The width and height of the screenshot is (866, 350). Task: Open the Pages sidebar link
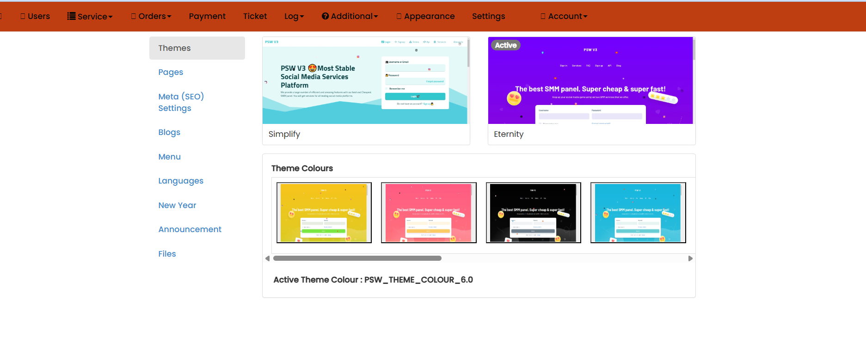pyautogui.click(x=171, y=72)
